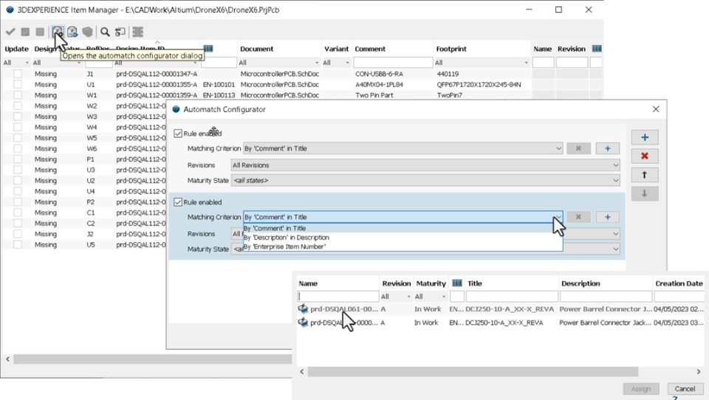The image size is (709, 400).
Task: Check the Update box for row W1
Action: (17, 95)
